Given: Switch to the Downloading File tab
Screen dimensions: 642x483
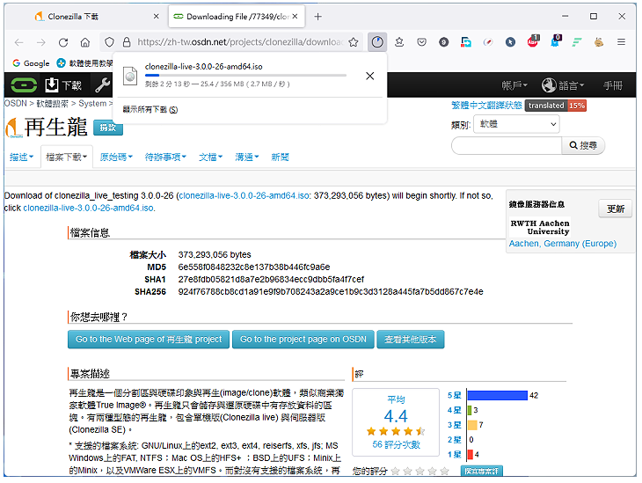Looking at the screenshot, I should pos(237,17).
